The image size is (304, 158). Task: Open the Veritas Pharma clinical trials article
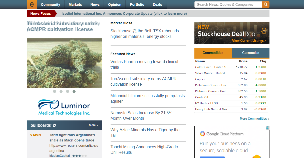(144, 64)
